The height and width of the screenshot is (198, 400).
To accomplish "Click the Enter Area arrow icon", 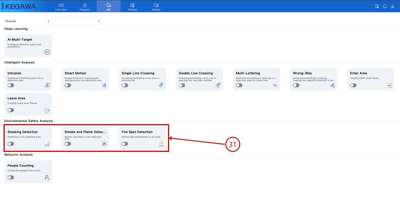I will click(x=390, y=85).
